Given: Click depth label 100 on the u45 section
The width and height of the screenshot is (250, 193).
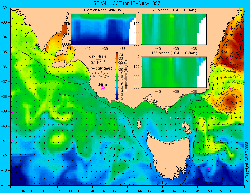Looking at the screenshot, I should (x=137, y=24).
